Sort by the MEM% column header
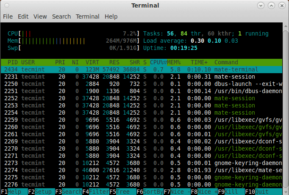The width and height of the screenshot is (289, 195). tap(174, 62)
